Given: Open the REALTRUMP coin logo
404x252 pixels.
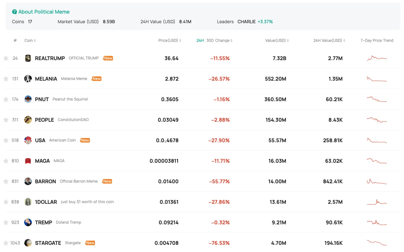Looking at the screenshot, I should point(28,58).
